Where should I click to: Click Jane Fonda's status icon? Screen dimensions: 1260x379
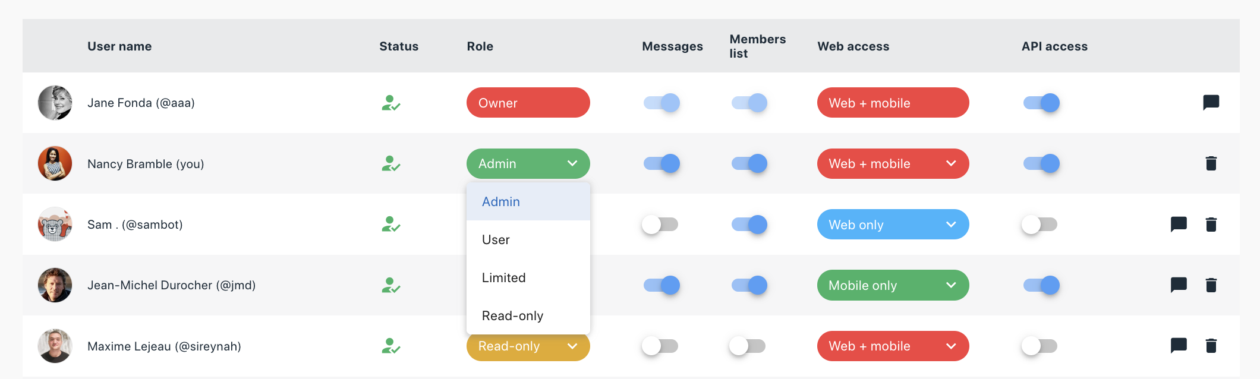click(x=390, y=103)
